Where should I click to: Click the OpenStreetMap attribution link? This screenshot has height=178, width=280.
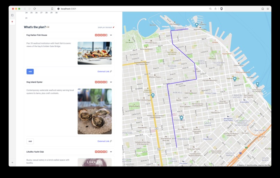(252, 165)
